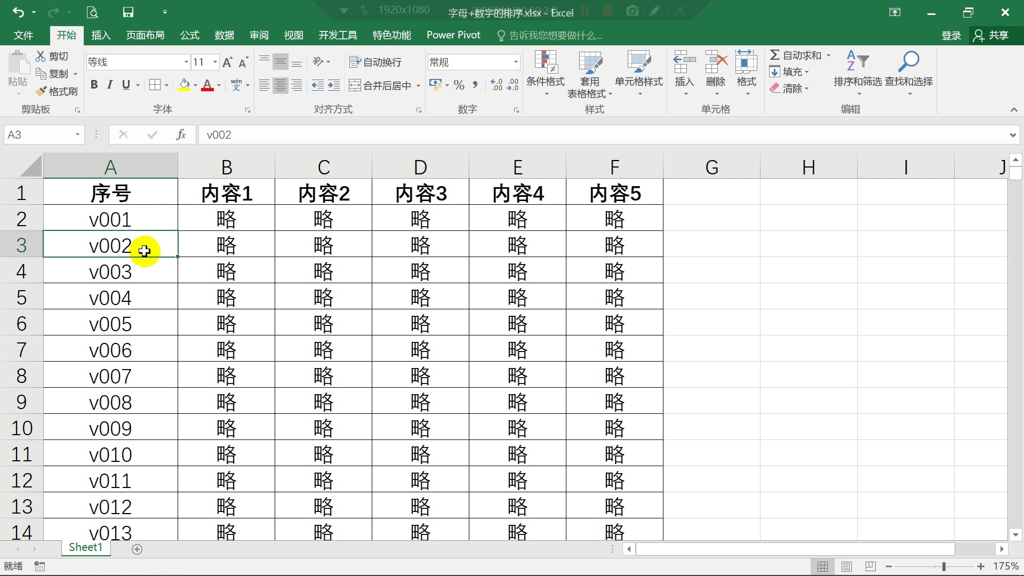This screenshot has width=1024, height=576.
Task: Click the Share (共享) button
Action: click(991, 35)
